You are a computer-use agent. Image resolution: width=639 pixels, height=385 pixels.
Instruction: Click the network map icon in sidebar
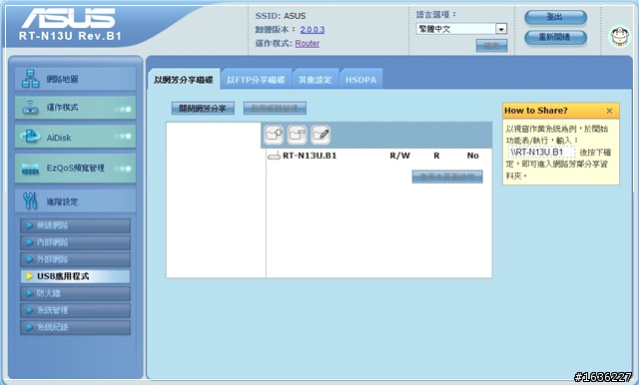click(31, 79)
